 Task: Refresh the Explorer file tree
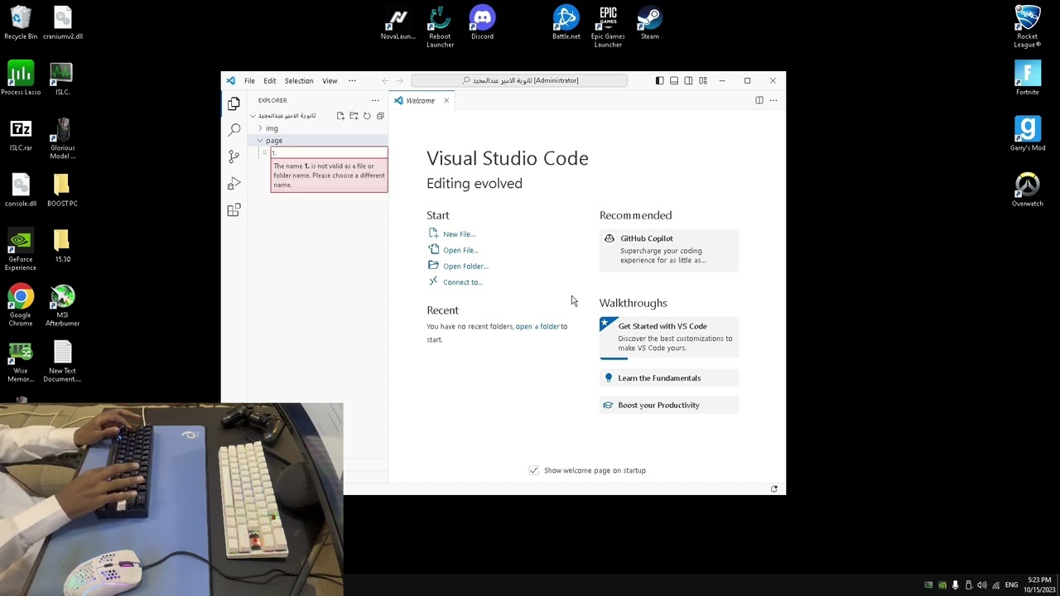tap(367, 116)
